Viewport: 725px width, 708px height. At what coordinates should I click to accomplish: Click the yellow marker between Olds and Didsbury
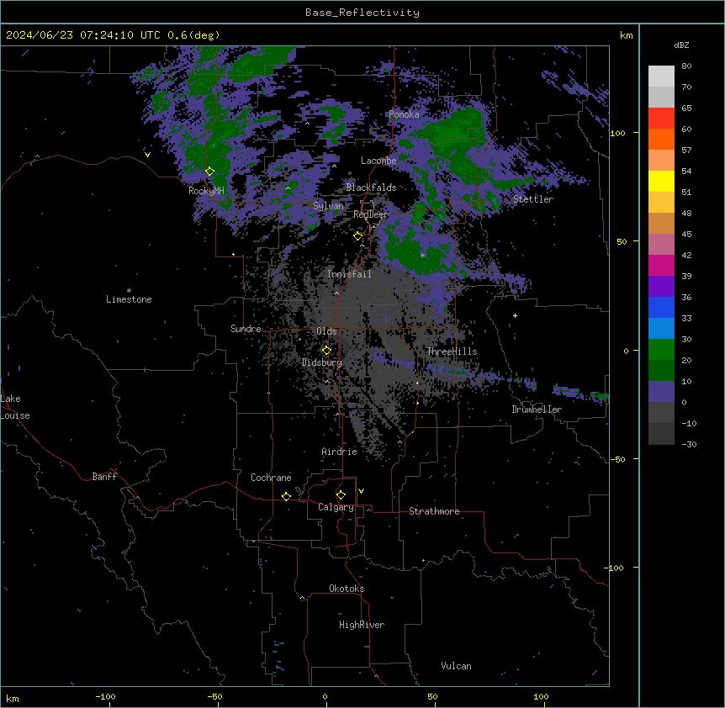(x=326, y=351)
